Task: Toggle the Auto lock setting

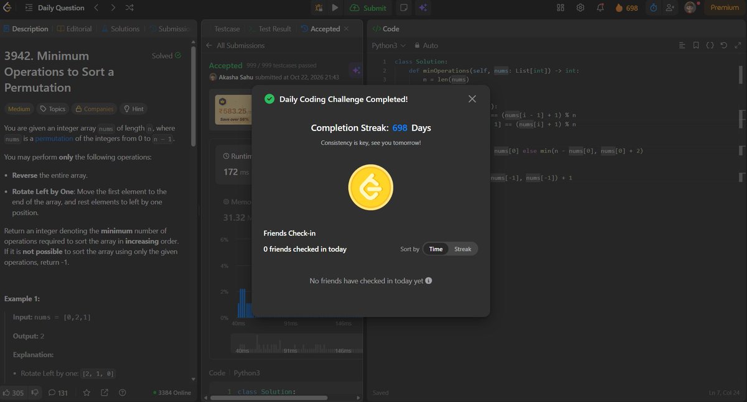Action: [x=425, y=45]
